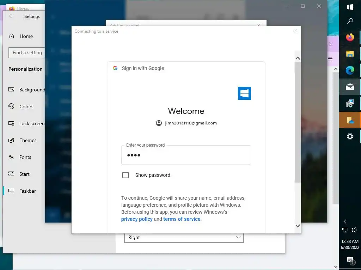Viewport: 361px width, 270px height.
Task: Click the Themes brush icon
Action: [11, 140]
